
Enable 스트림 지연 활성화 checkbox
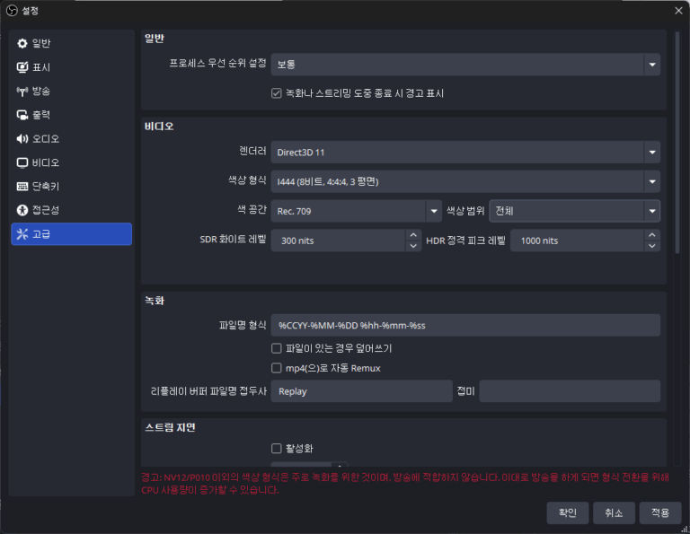(x=277, y=448)
